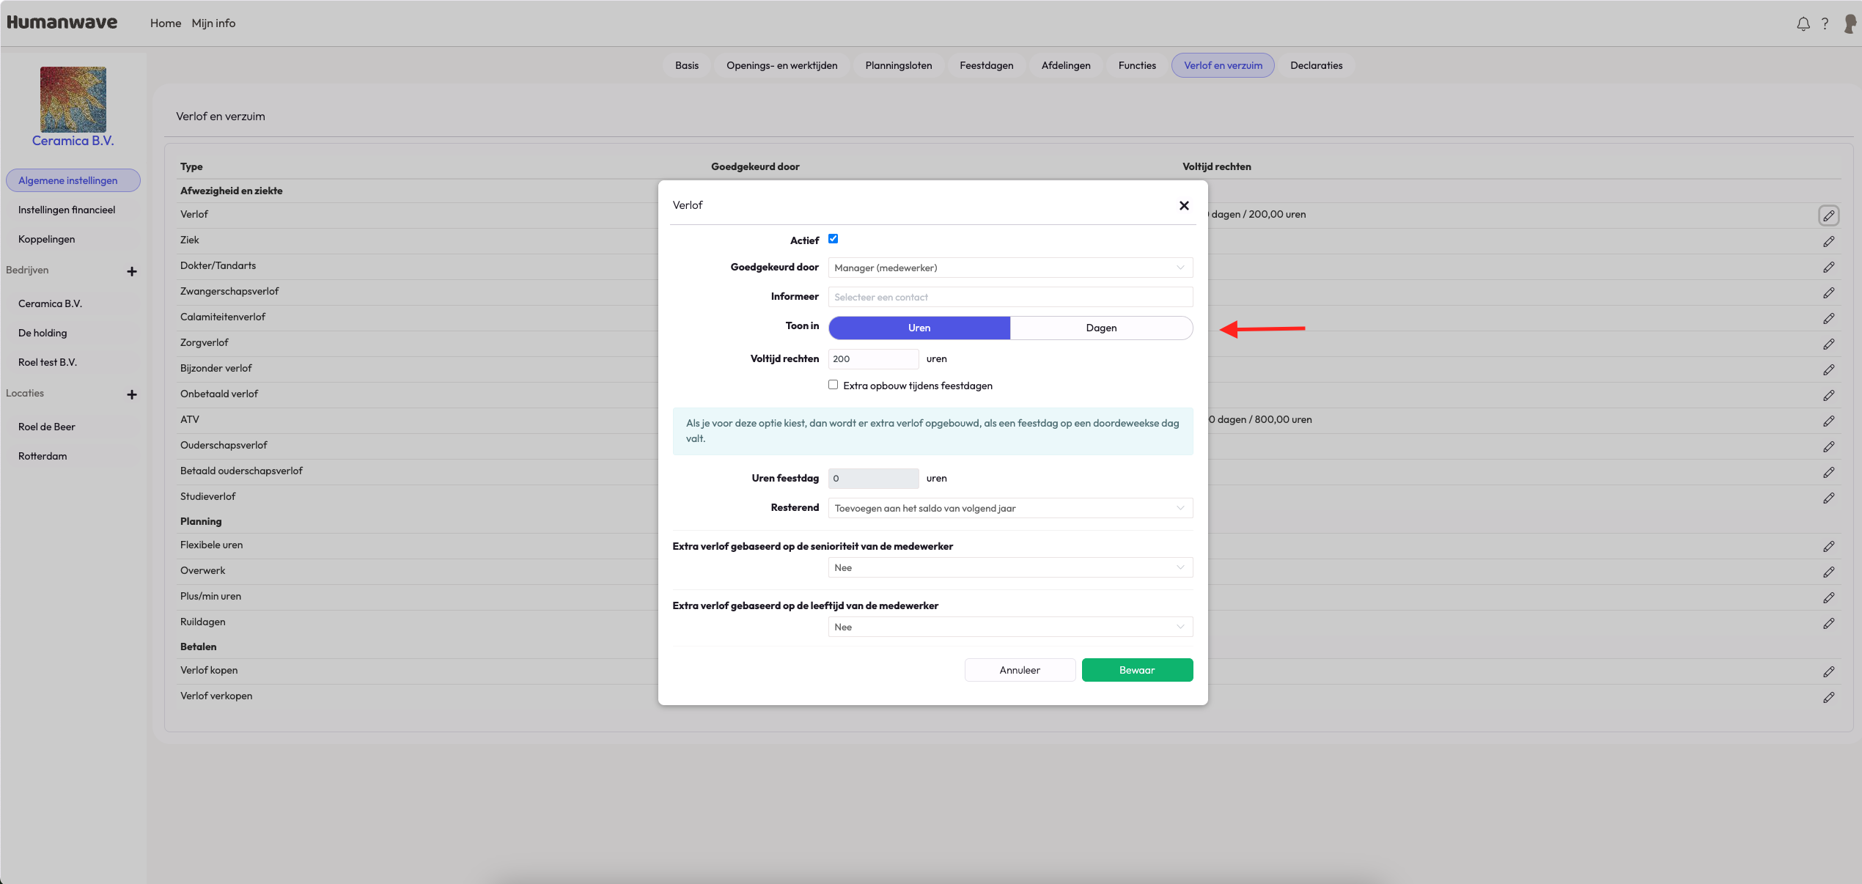Click the plus icon next to Bedrijven

[132, 271]
